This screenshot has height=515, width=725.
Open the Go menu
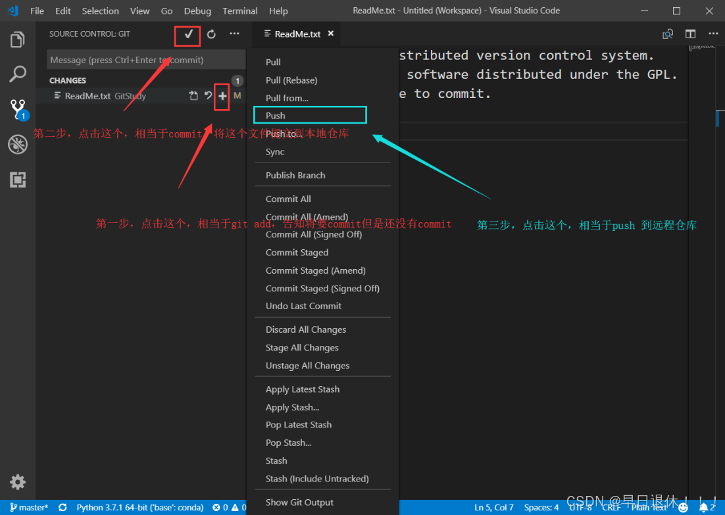(166, 11)
